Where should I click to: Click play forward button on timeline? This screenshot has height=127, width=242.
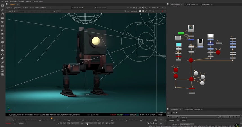pyautogui.click(x=91, y=123)
